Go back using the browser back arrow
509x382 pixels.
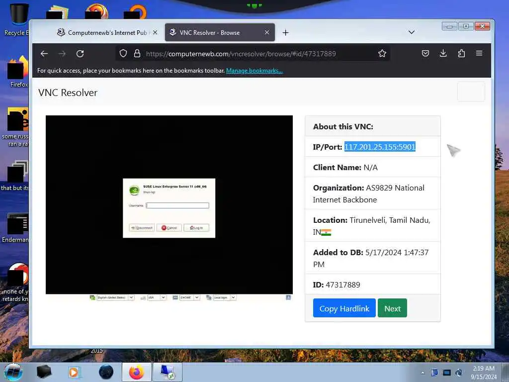pos(44,54)
